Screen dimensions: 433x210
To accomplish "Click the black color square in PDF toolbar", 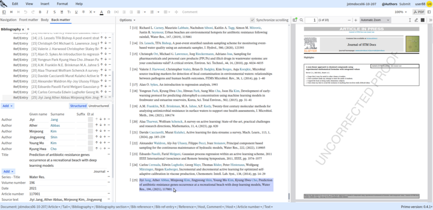I will (423, 20).
